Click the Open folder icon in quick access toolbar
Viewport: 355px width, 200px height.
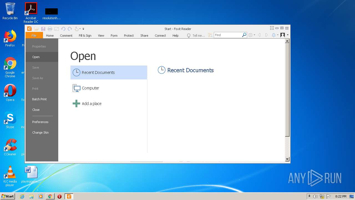(36, 29)
